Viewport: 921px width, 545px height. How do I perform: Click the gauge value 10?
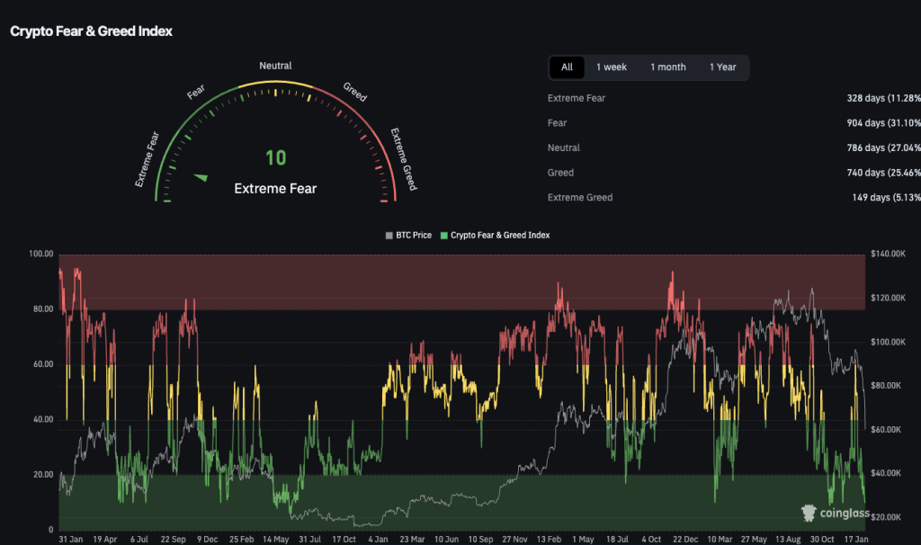coord(275,158)
